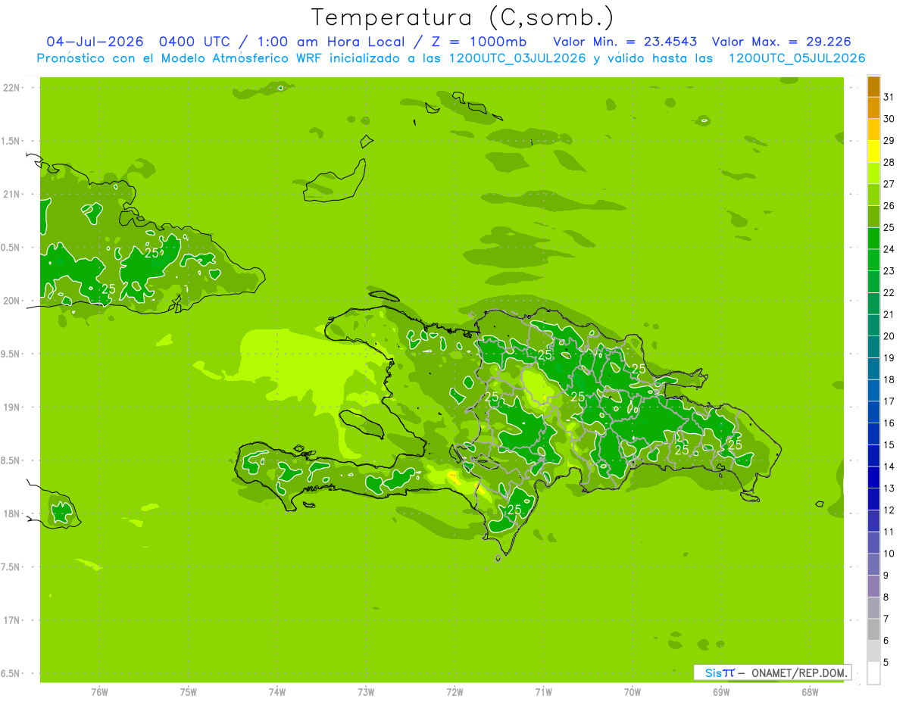The height and width of the screenshot is (702, 909).
Task: Click the color scale label '24'
Action: click(889, 248)
